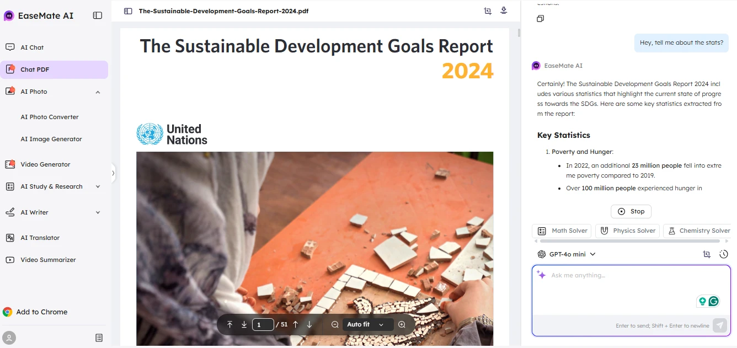Click the AI Writer pen icon
Image resolution: width=737 pixels, height=348 pixels.
pos(10,212)
